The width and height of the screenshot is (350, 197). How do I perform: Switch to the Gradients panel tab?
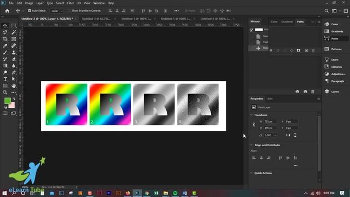[287, 22]
